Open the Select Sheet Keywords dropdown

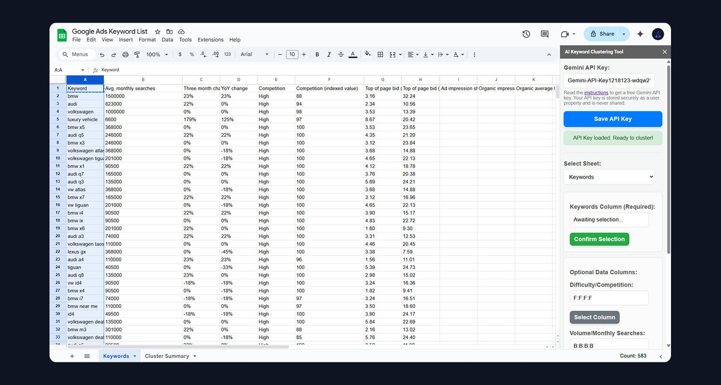pyautogui.click(x=609, y=177)
